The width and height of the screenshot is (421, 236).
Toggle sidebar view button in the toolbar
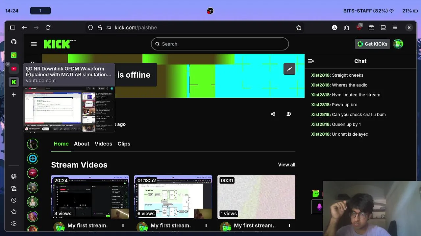(383, 28)
